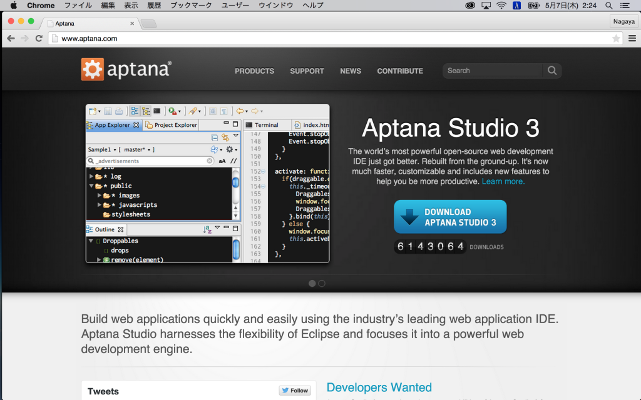Open a new Chrome tab
The width and height of the screenshot is (641, 400).
click(148, 23)
